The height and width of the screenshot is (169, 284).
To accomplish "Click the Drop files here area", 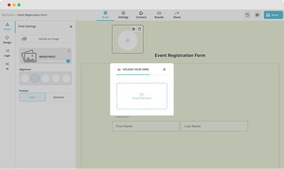I will point(142,96).
